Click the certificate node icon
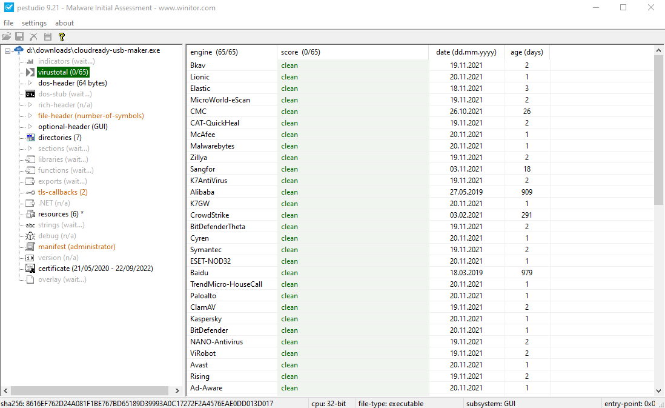Screen dimensions: 665x408 (x=30, y=269)
